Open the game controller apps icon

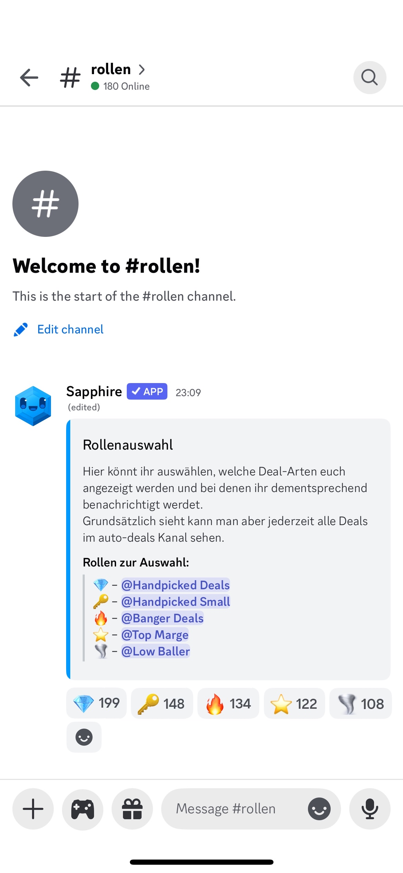point(83,809)
